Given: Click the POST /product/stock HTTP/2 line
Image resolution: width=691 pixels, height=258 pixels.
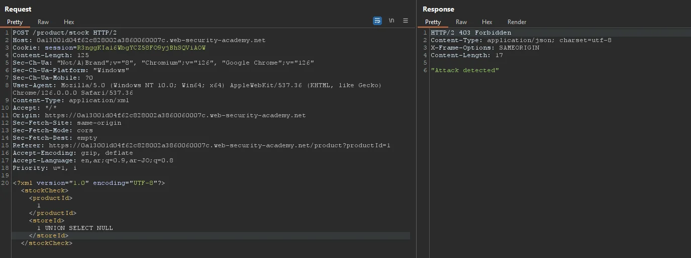Looking at the screenshot, I should 64,33.
